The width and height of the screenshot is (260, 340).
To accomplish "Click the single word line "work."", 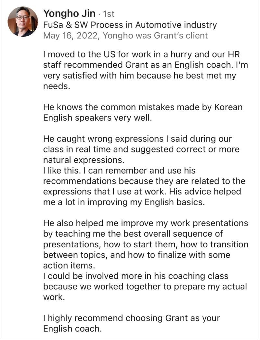I will (x=54, y=297).
